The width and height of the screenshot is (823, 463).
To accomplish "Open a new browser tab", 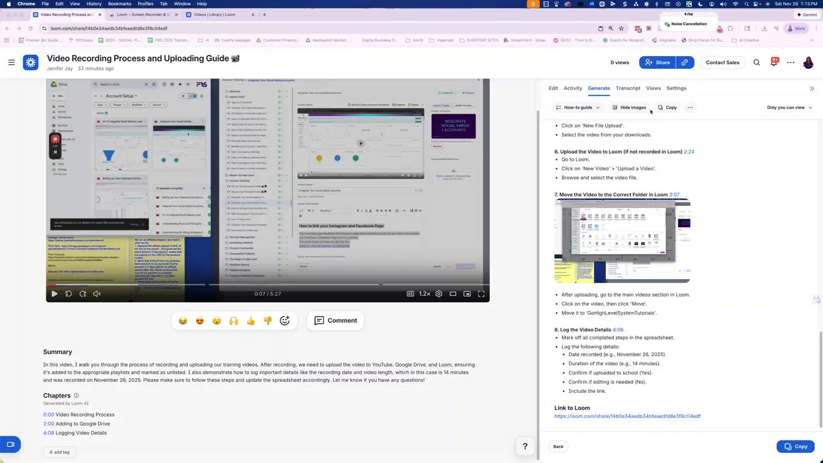I will [x=264, y=14].
